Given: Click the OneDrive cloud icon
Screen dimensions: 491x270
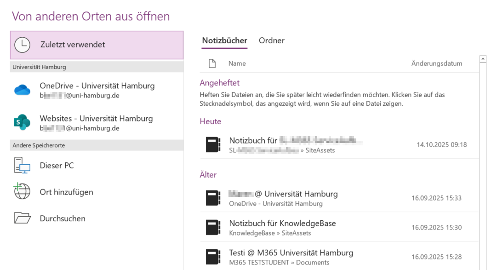Looking at the screenshot, I should pos(22,90).
